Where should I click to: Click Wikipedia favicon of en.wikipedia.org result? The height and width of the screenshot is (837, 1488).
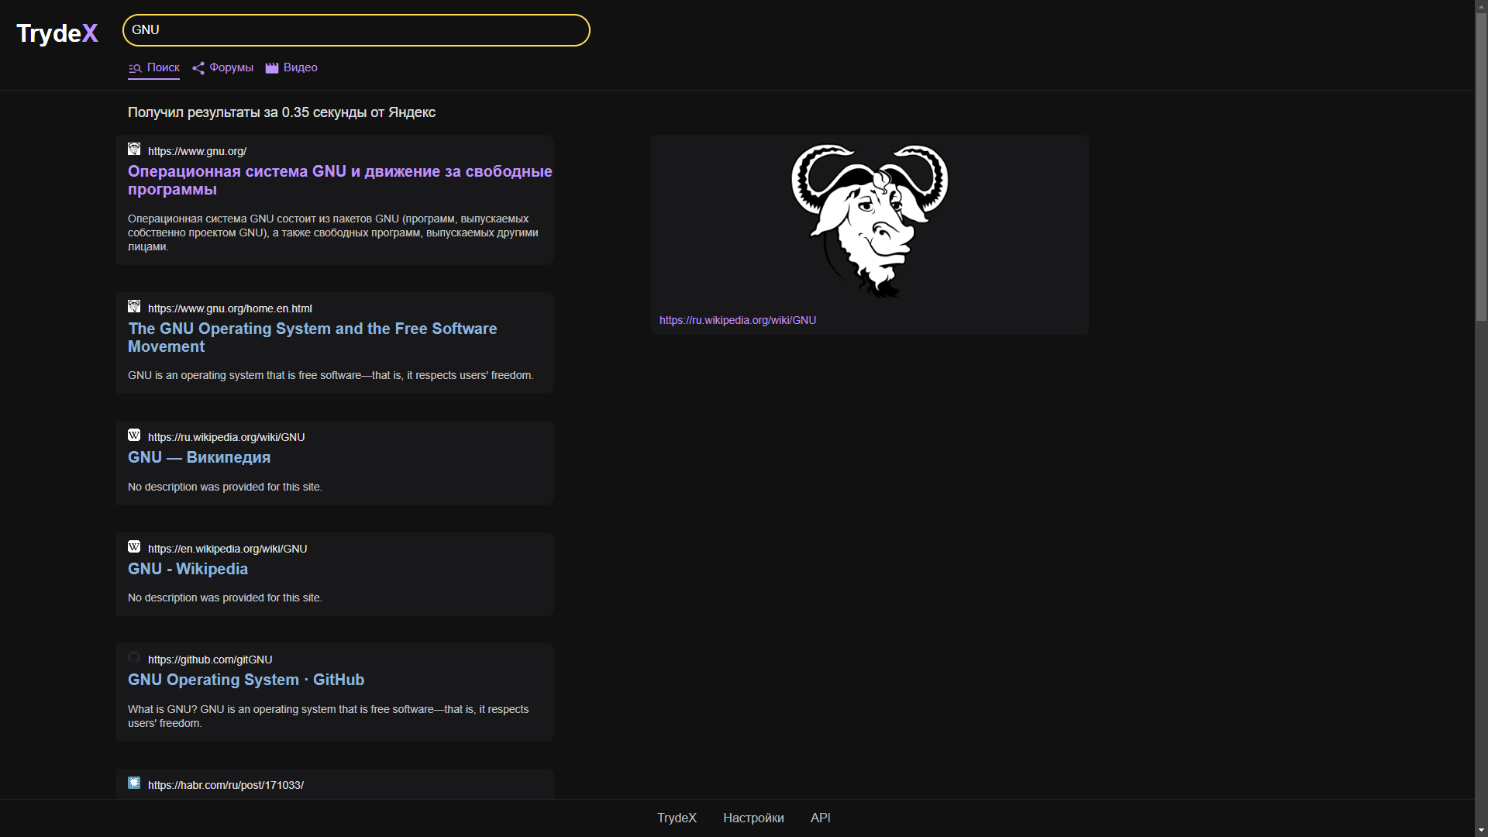pyautogui.click(x=134, y=547)
